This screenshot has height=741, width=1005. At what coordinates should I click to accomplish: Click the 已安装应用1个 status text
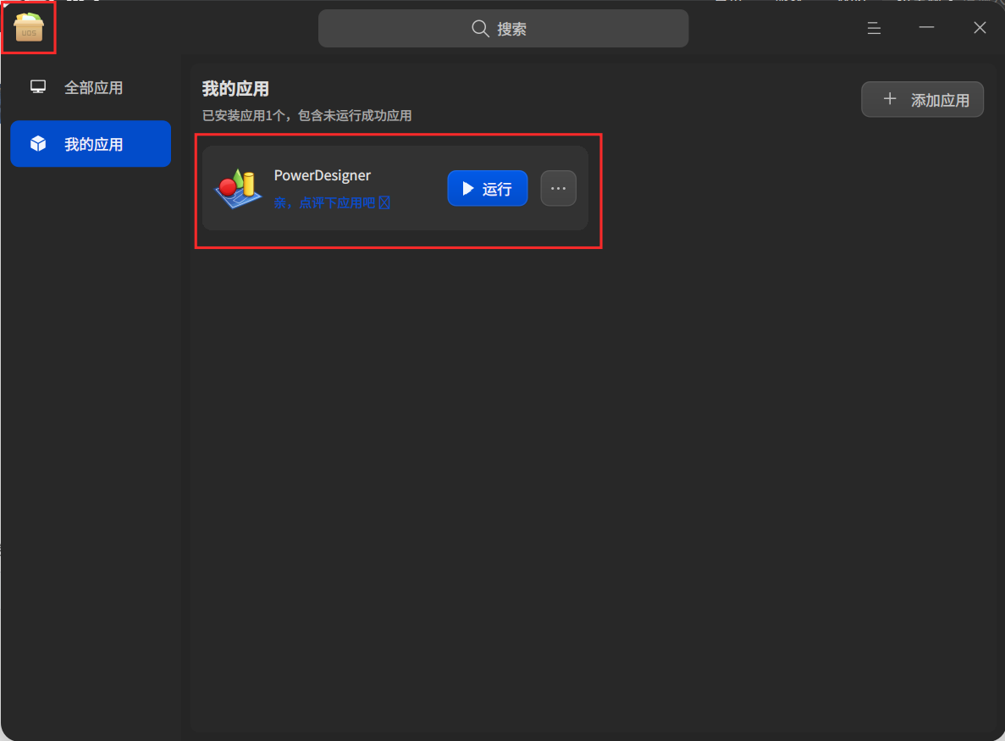point(307,116)
